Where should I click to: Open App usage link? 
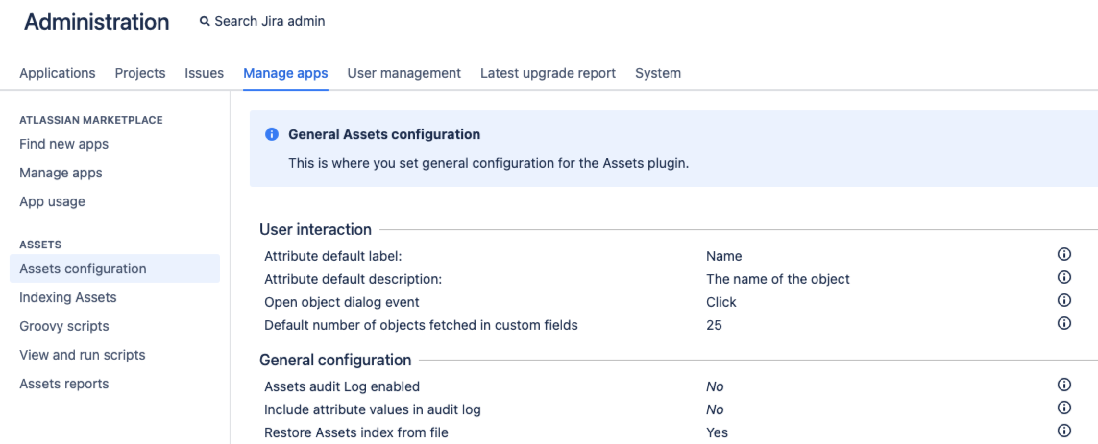pos(52,201)
